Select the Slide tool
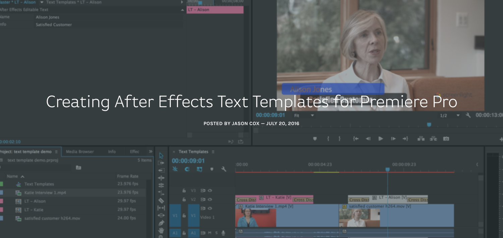The width and height of the screenshot is (503, 238). coord(161,216)
